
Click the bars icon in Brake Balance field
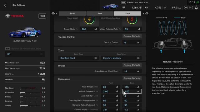(x=138, y=71)
